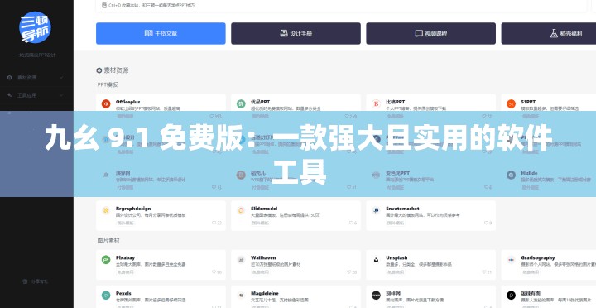Click the 三顿导航 round logo

(35, 27)
